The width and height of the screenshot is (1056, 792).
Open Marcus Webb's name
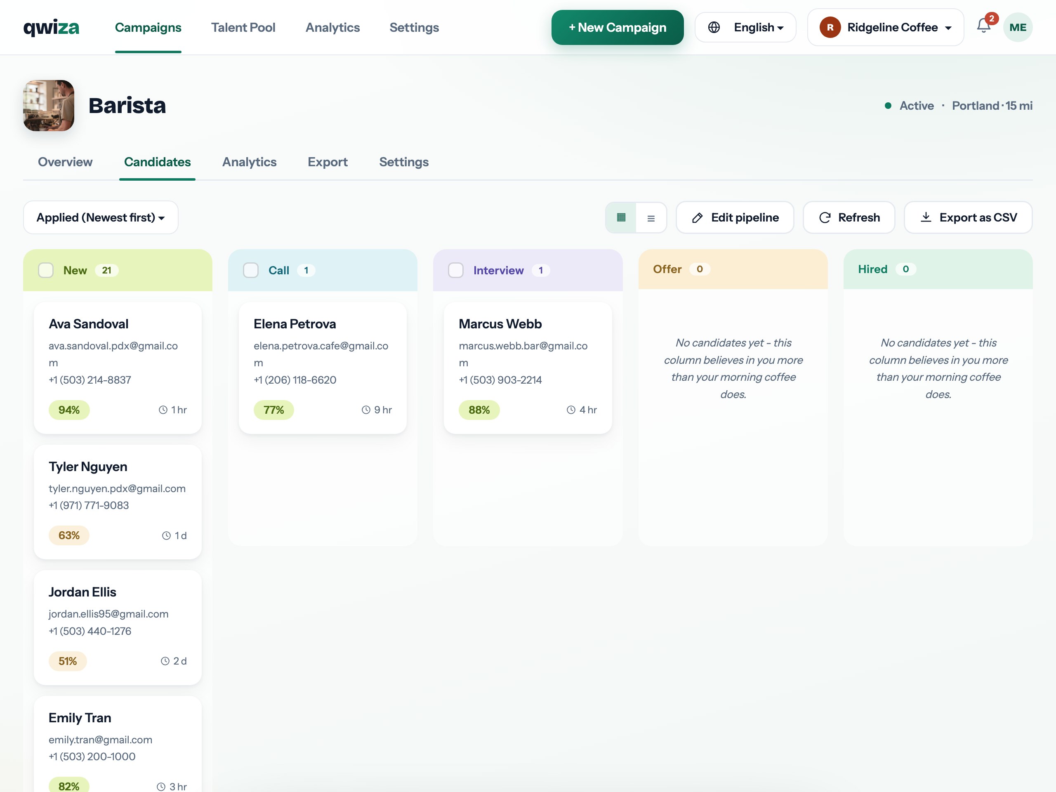pyautogui.click(x=500, y=324)
